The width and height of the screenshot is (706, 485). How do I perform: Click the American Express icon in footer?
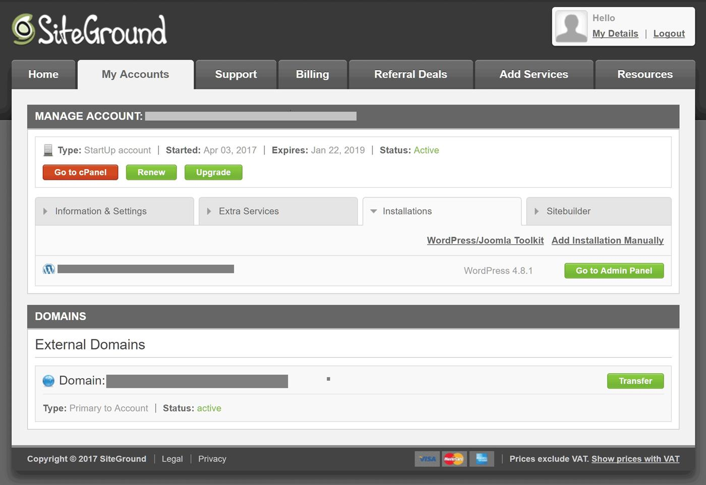pyautogui.click(x=482, y=459)
